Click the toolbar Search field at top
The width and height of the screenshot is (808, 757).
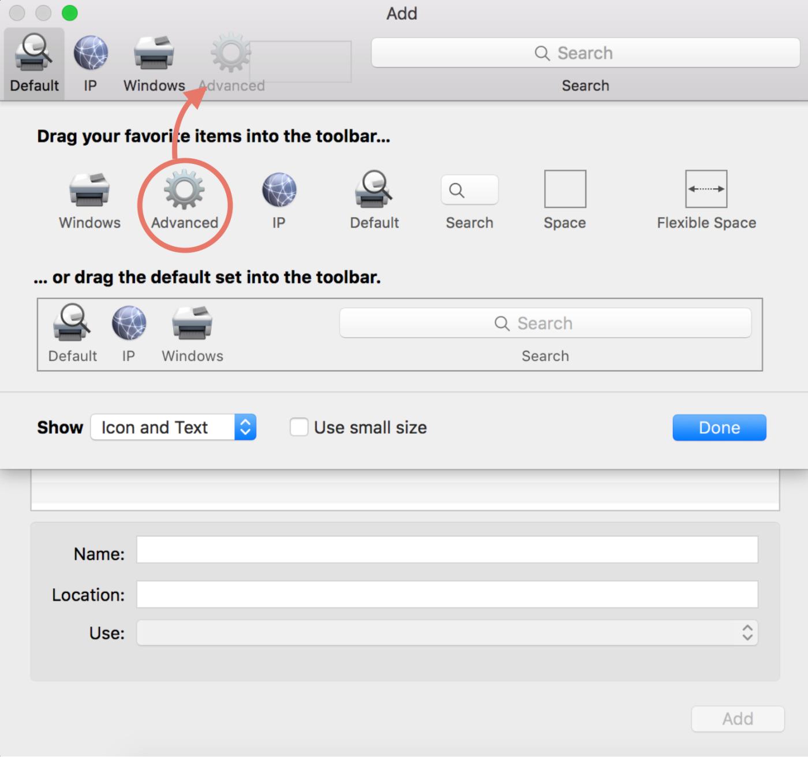click(x=585, y=53)
